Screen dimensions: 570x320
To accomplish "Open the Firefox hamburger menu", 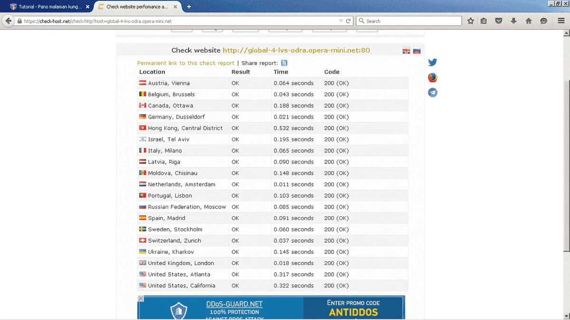I will click(560, 21).
